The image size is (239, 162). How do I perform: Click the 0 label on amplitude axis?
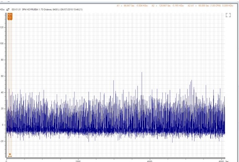tap(2, 125)
